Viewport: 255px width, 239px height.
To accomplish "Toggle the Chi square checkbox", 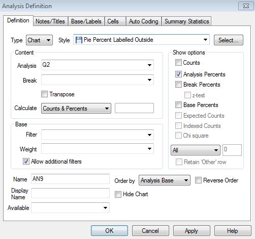I will pyautogui.click(x=178, y=136).
